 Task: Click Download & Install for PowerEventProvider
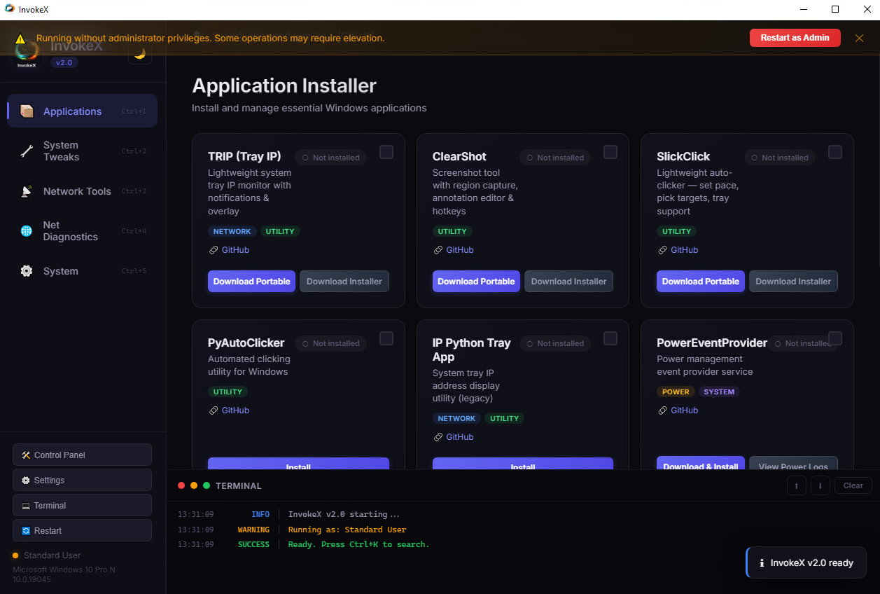pos(701,464)
